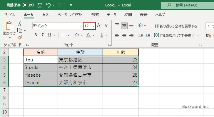Open the Undo history dropdown
Viewport: 214px width, 117px height.
pos(53,5)
